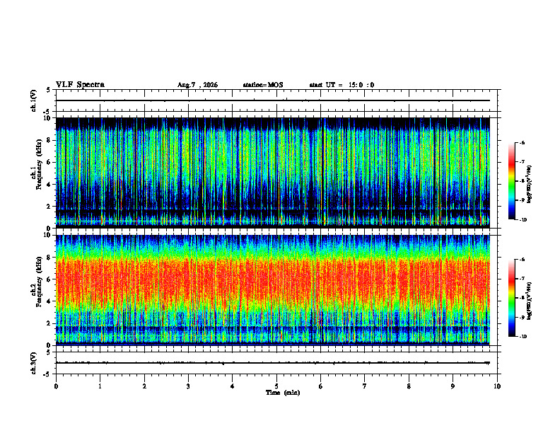Click the 'VLF Spectra' title text

[x=80, y=85]
